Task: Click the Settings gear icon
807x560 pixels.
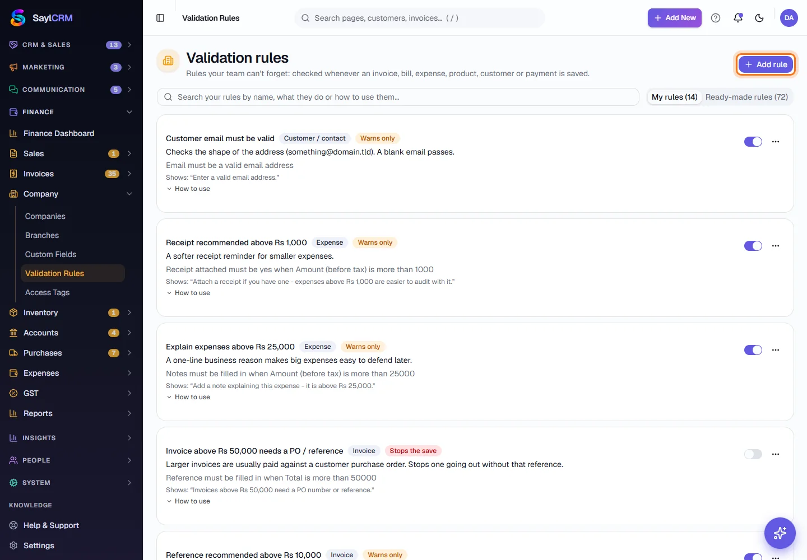Action: (x=13, y=545)
